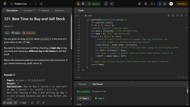Screen dimensions: 190x107
Task: Open settings gear in top bar
Action: [x=146, y=4]
